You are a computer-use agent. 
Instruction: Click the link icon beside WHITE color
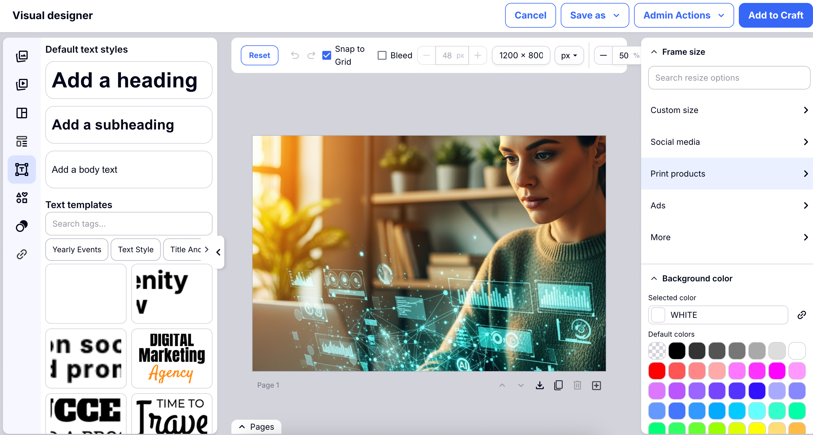(x=801, y=315)
